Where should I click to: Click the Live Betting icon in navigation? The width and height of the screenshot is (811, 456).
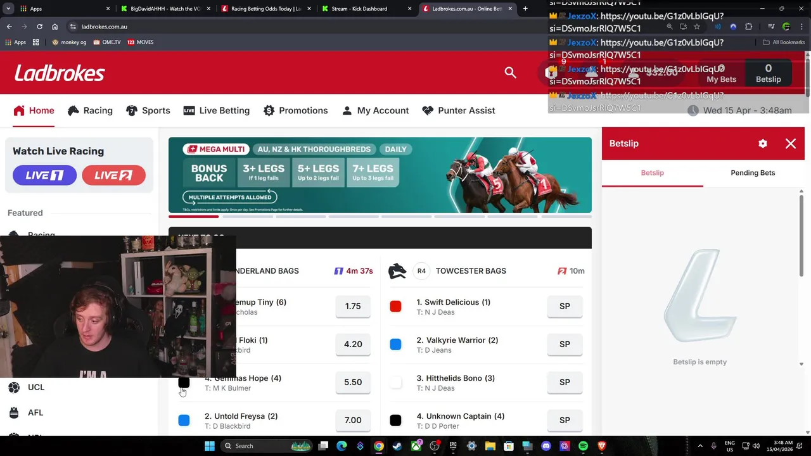coord(189,110)
